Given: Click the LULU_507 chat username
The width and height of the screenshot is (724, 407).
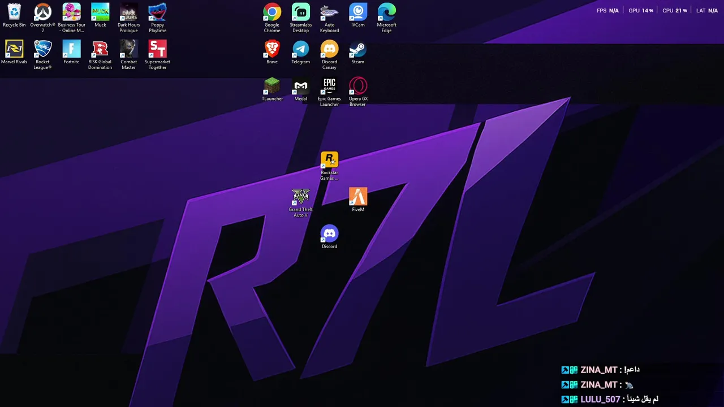Looking at the screenshot, I should coord(600,399).
